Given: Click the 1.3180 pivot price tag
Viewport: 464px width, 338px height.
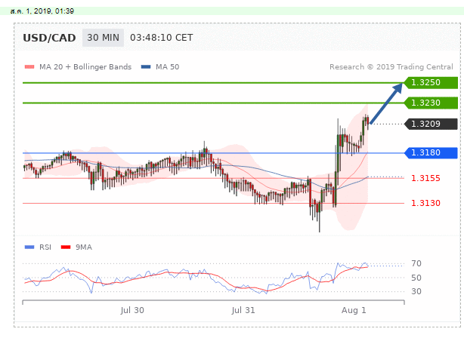Looking at the screenshot, I should (431, 152).
